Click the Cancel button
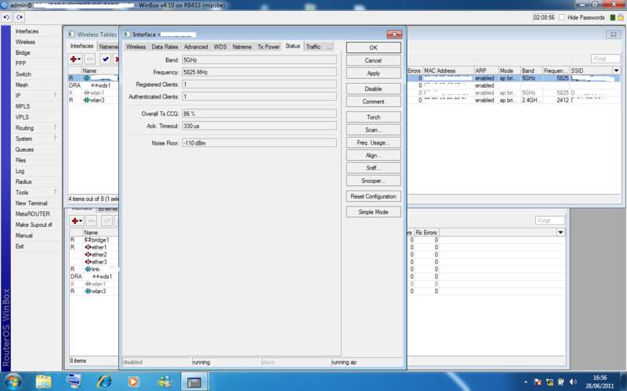The height and width of the screenshot is (391, 627). point(373,60)
